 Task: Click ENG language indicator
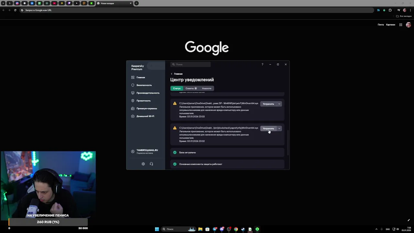pyautogui.click(x=388, y=229)
